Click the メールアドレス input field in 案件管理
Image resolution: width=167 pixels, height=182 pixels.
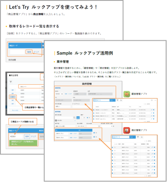click(81, 107)
